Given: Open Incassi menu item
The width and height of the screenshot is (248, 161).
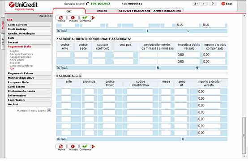Looking at the screenshot, I should (x=29, y=42).
